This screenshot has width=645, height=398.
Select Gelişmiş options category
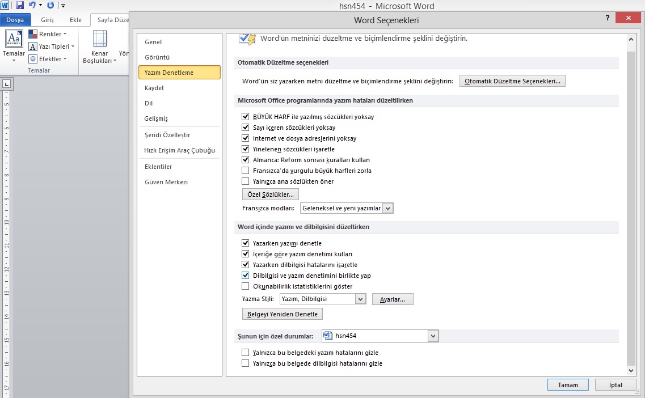tap(179, 118)
